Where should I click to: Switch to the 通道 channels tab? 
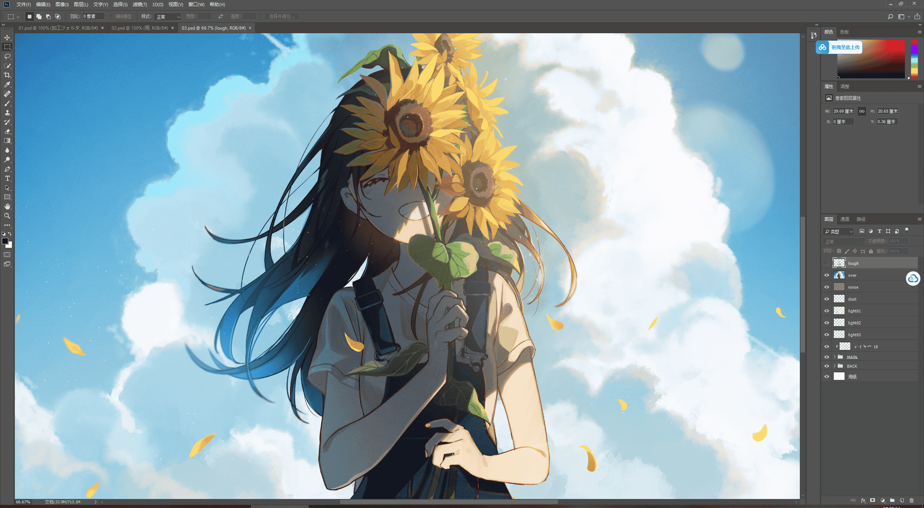click(x=845, y=219)
